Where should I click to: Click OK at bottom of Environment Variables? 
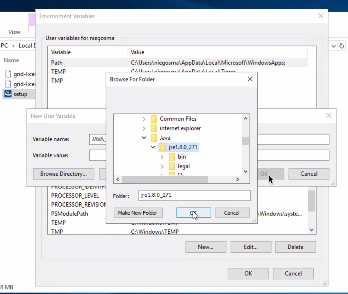(248, 273)
